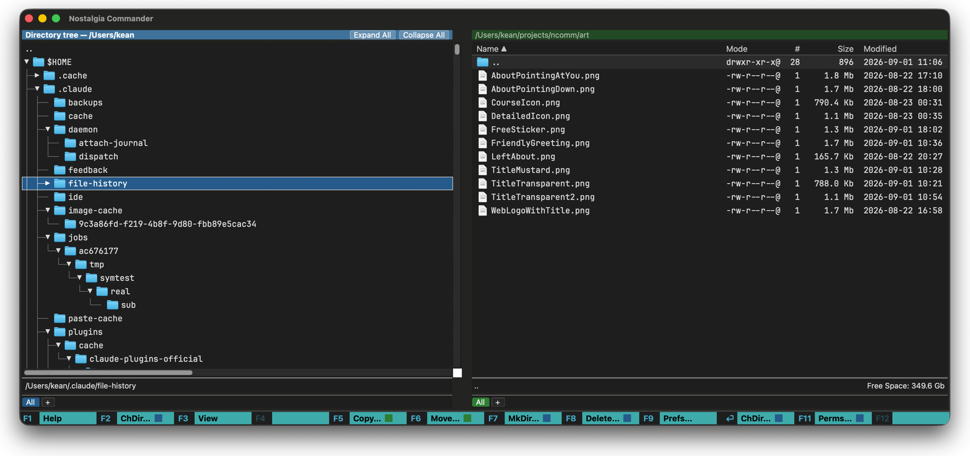Screen dimensions: 970x456
Task: Expand the file-history folder
Action: 48,183
